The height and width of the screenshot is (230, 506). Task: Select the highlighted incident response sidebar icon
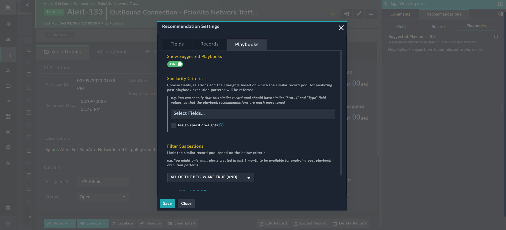8,55
